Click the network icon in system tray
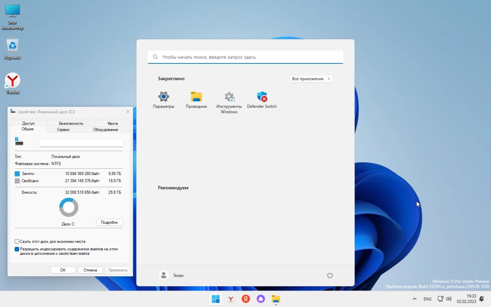 440,299
